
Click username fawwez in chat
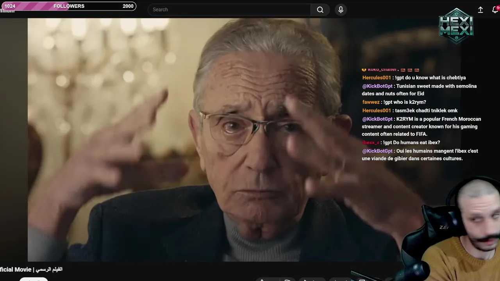tap(371, 102)
